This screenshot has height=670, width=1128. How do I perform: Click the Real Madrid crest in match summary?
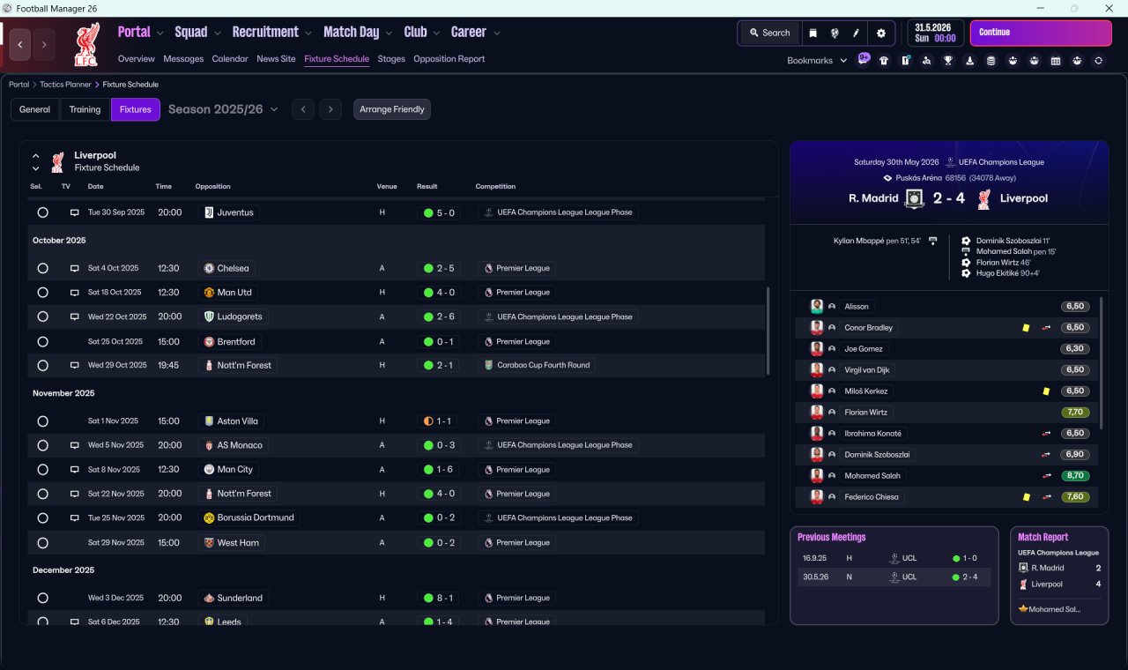[x=915, y=198]
